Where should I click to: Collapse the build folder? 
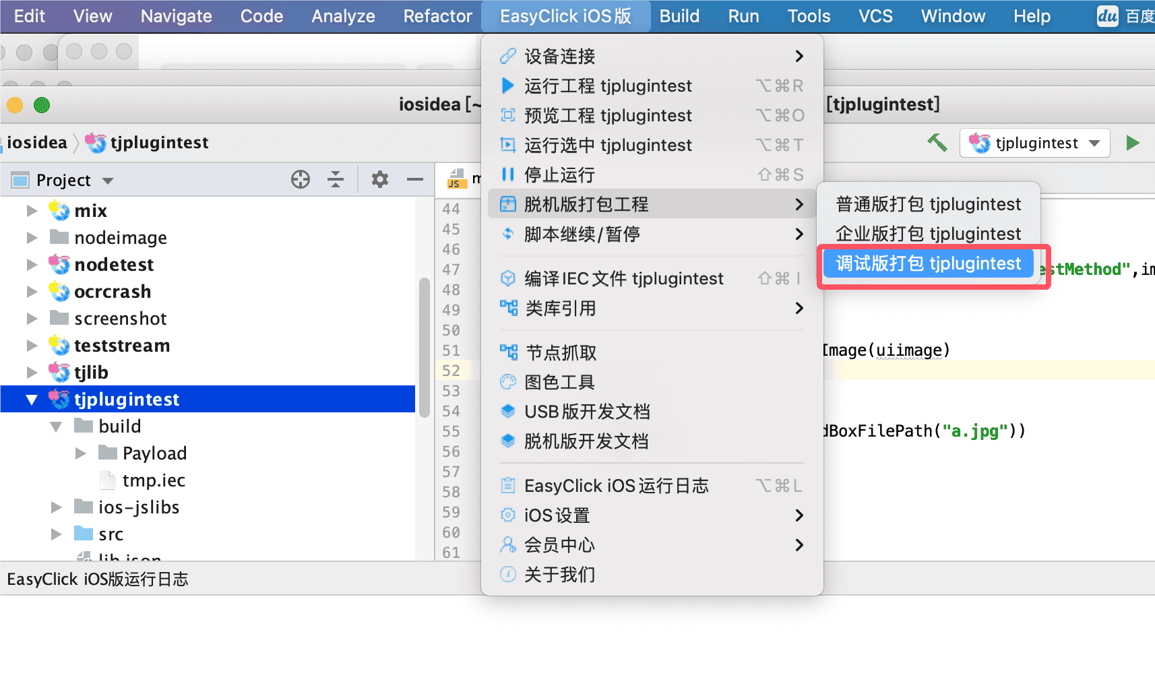[57, 427]
